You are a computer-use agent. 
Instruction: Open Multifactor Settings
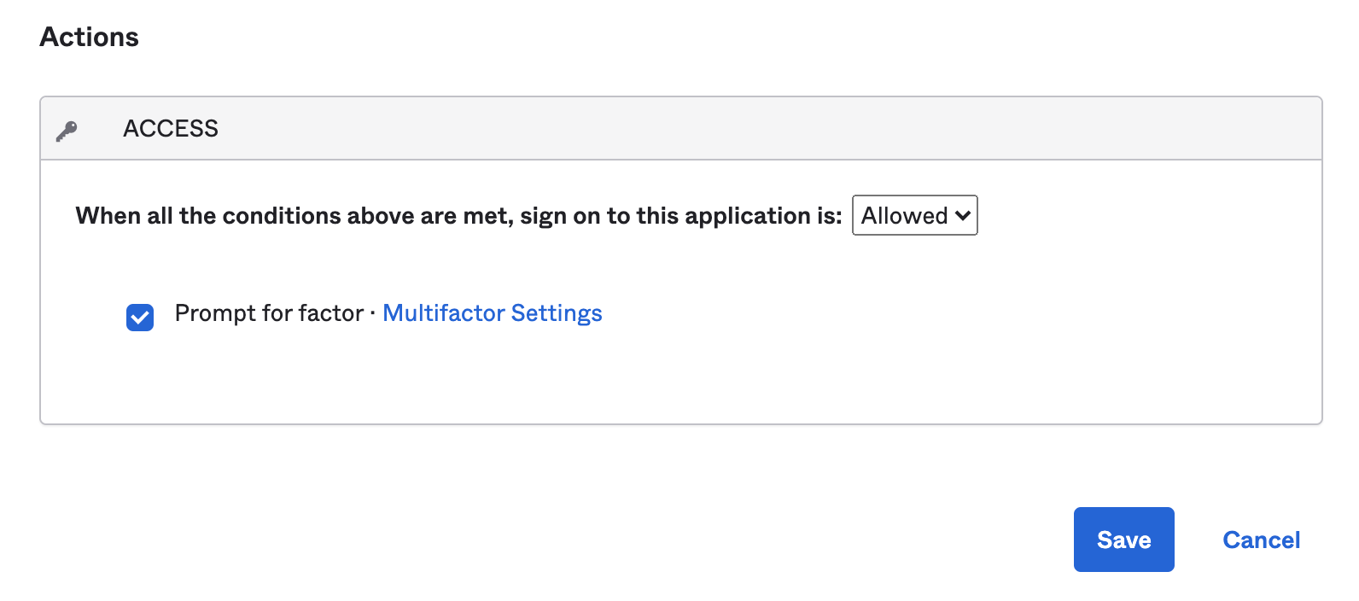[493, 313]
